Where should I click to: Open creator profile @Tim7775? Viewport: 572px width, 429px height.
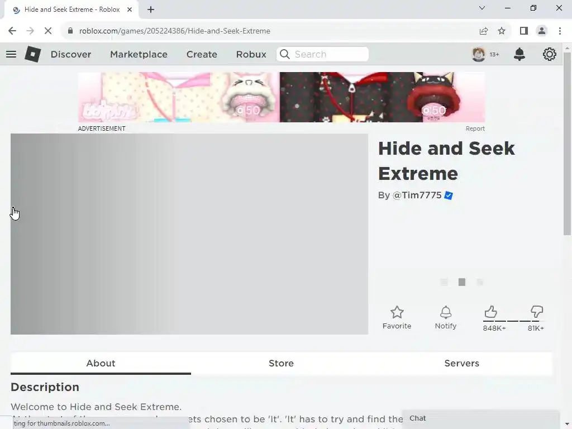pyautogui.click(x=417, y=196)
